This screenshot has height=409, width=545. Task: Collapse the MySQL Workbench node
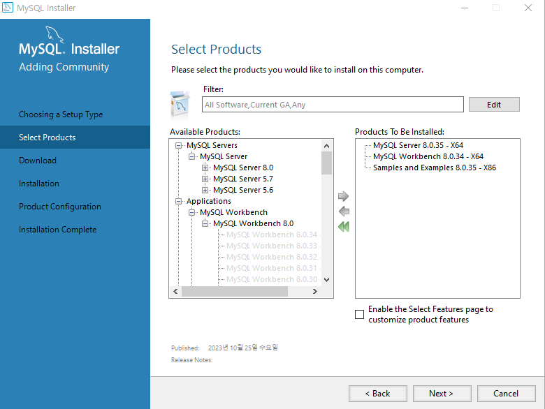pyautogui.click(x=191, y=212)
